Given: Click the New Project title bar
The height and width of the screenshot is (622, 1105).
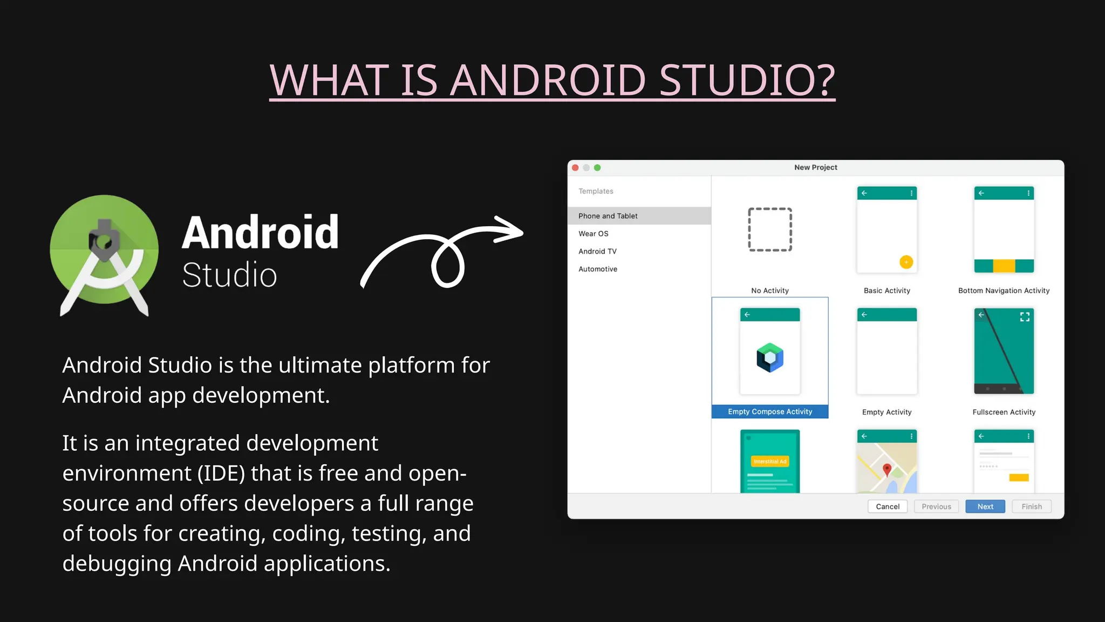Looking at the screenshot, I should click(x=815, y=167).
